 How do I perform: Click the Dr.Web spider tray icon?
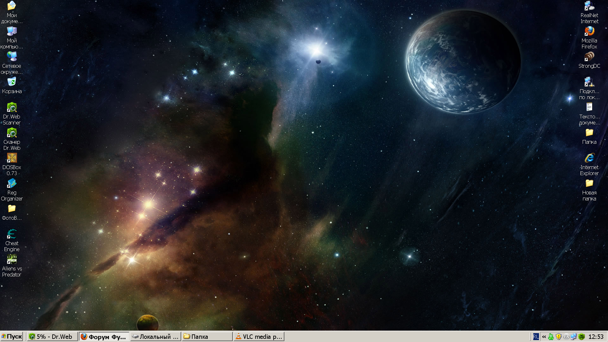pos(581,337)
